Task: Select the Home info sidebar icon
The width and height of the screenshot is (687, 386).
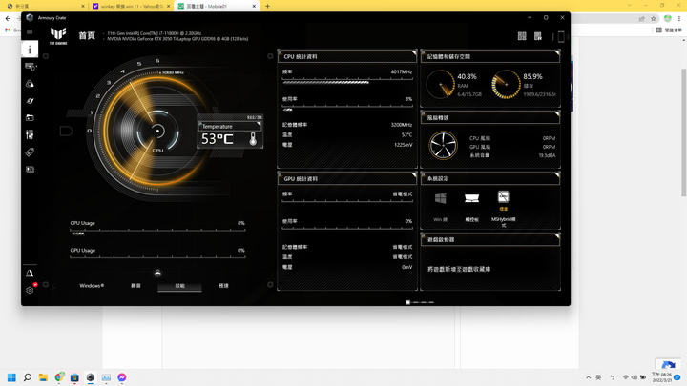Action: coord(30,49)
